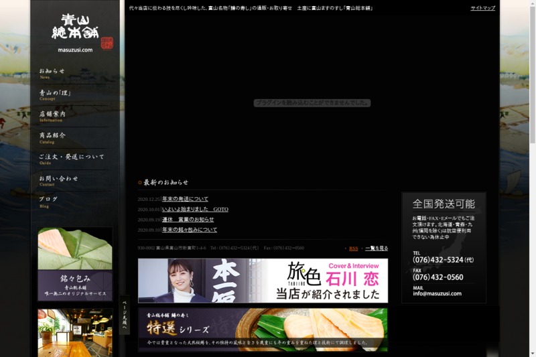Click the 一覧を見る link

coord(377,248)
